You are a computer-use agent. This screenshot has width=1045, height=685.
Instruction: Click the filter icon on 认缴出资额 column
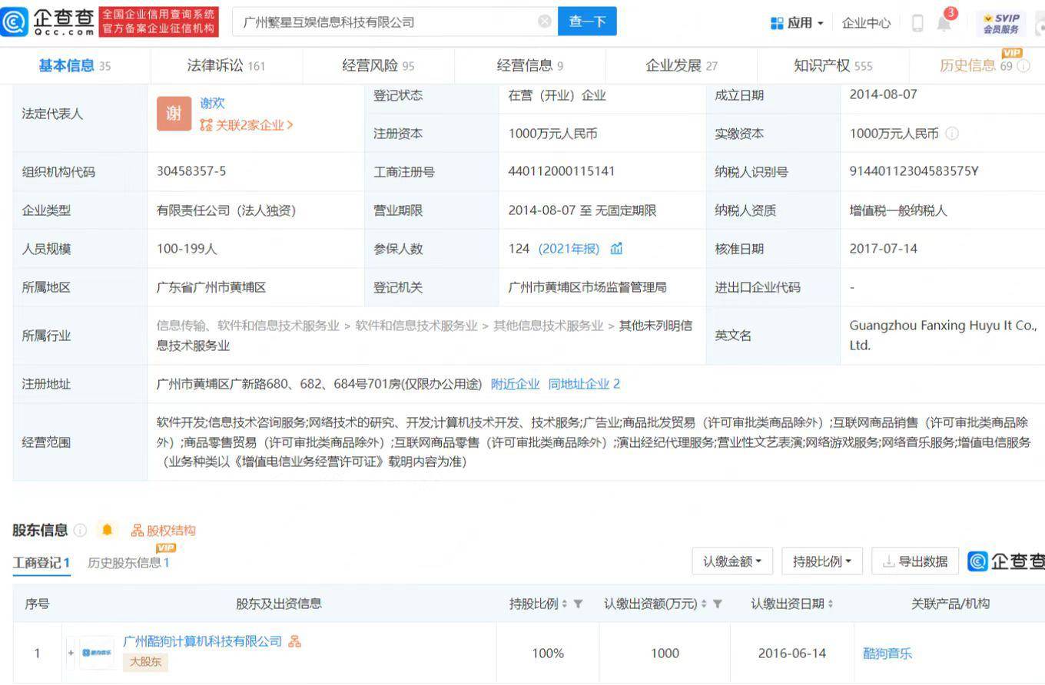(x=717, y=604)
